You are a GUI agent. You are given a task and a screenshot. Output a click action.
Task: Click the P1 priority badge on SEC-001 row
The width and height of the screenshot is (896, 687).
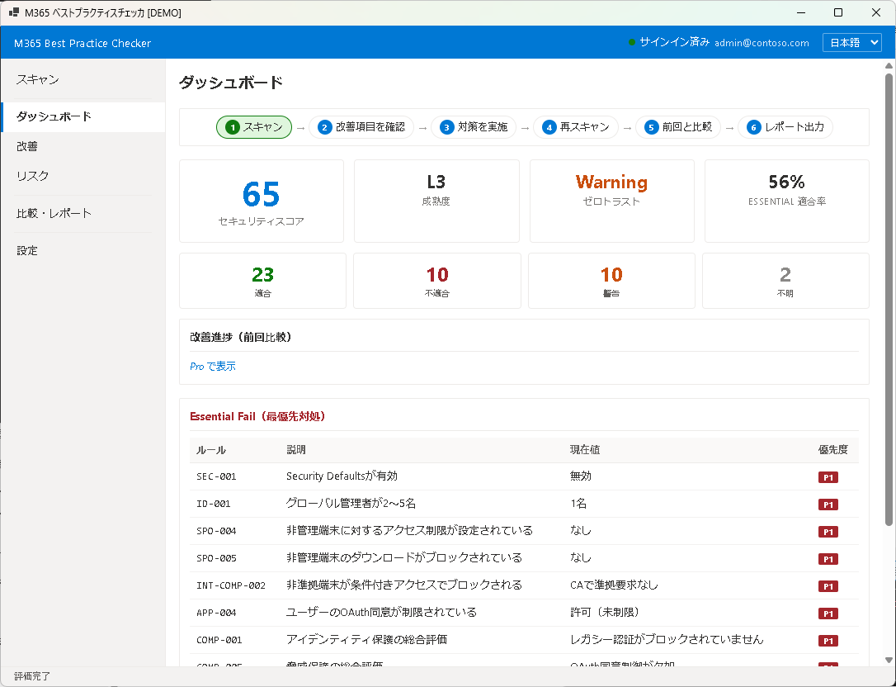point(828,477)
